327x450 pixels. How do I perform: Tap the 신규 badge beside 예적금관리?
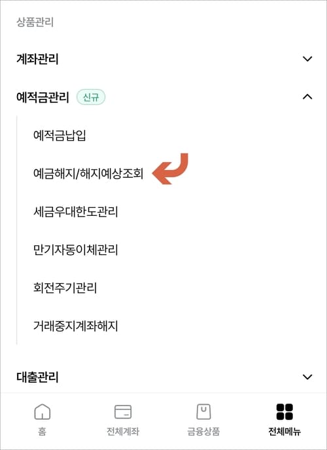point(91,97)
